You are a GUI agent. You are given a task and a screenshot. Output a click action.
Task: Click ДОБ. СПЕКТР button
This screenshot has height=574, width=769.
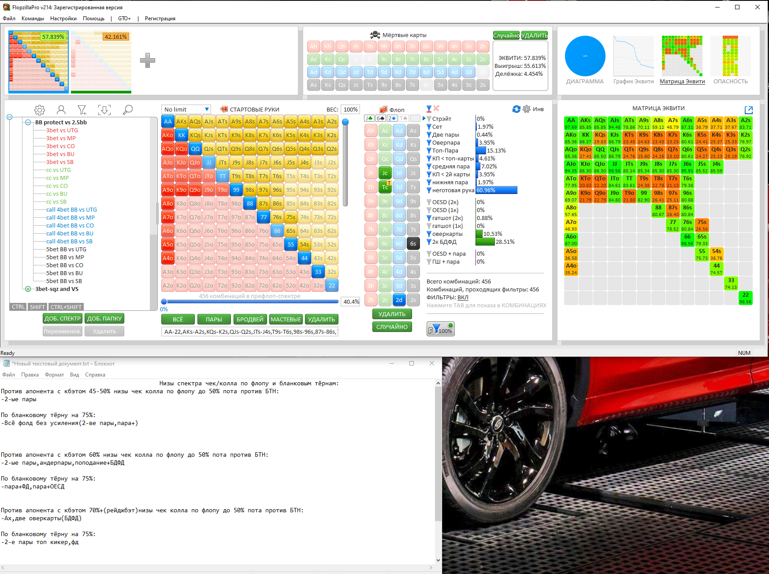[63, 318]
